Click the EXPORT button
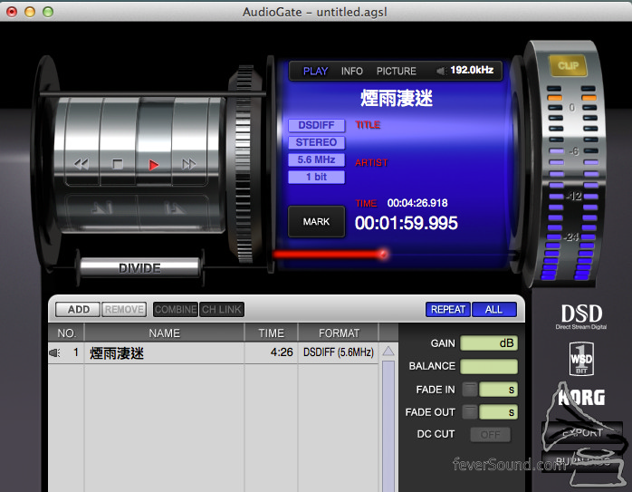The height and width of the screenshot is (492, 632). click(x=582, y=433)
